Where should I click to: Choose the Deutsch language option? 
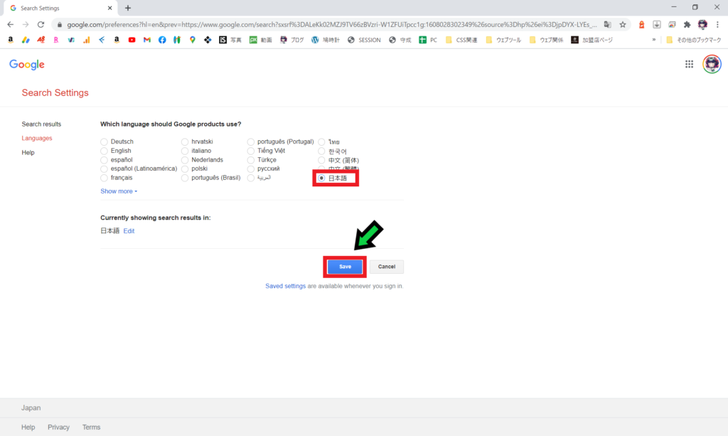105,142
